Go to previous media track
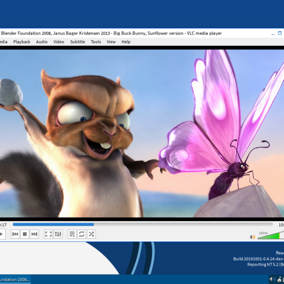The height and width of the screenshot is (284, 284). 15,234
